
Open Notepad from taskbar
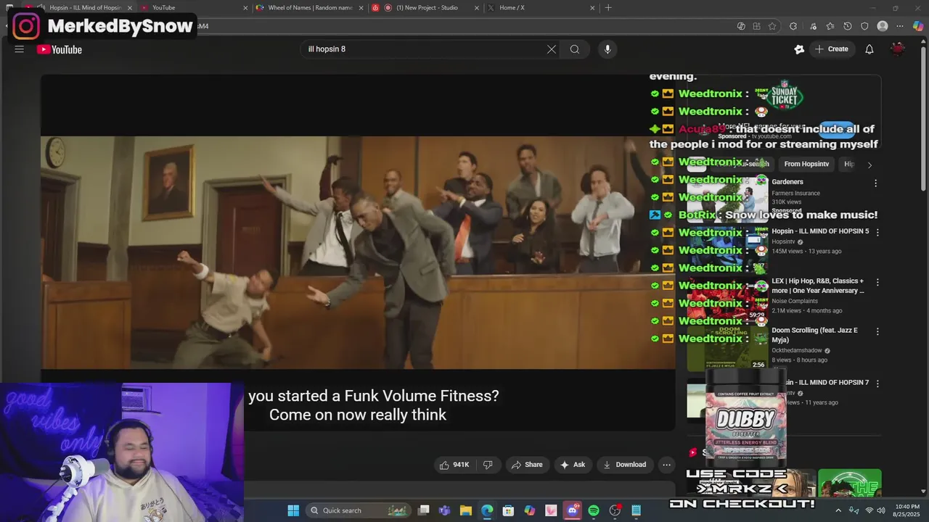click(637, 510)
